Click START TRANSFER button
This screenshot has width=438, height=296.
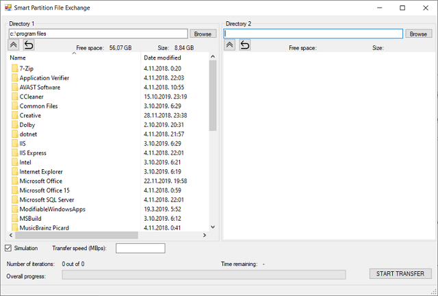(400, 273)
